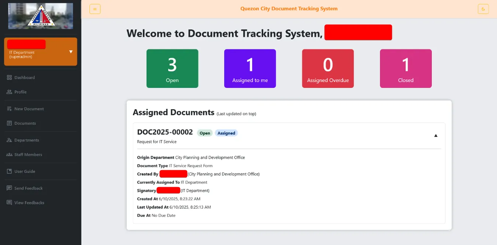Click the Departments icon
The image size is (497, 245).
(x=9, y=140)
